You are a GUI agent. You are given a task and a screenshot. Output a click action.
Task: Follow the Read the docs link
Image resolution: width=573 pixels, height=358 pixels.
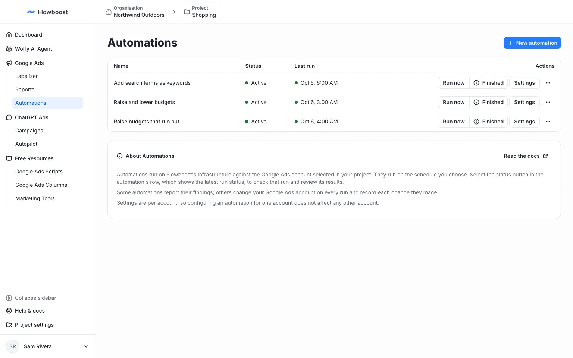pos(526,156)
